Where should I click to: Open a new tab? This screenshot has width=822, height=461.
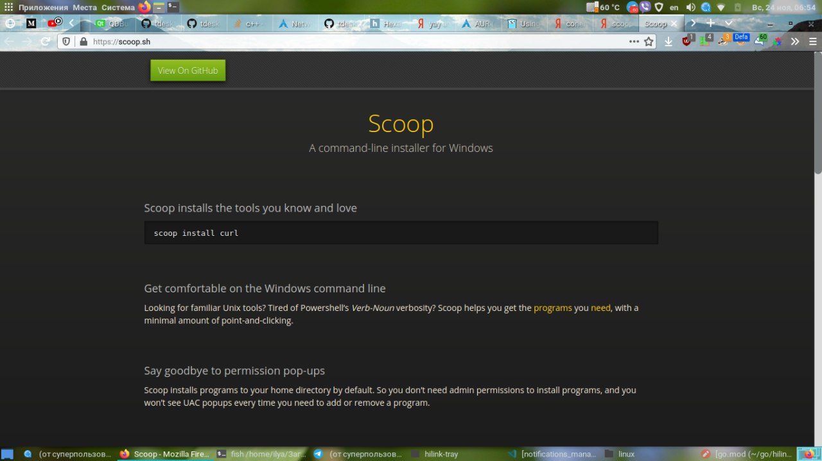[x=710, y=23]
